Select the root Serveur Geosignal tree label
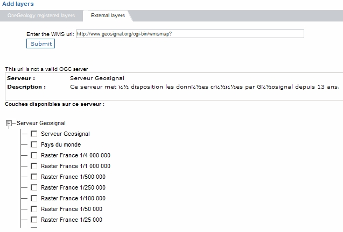This screenshot has width=343, height=232. click(x=41, y=123)
